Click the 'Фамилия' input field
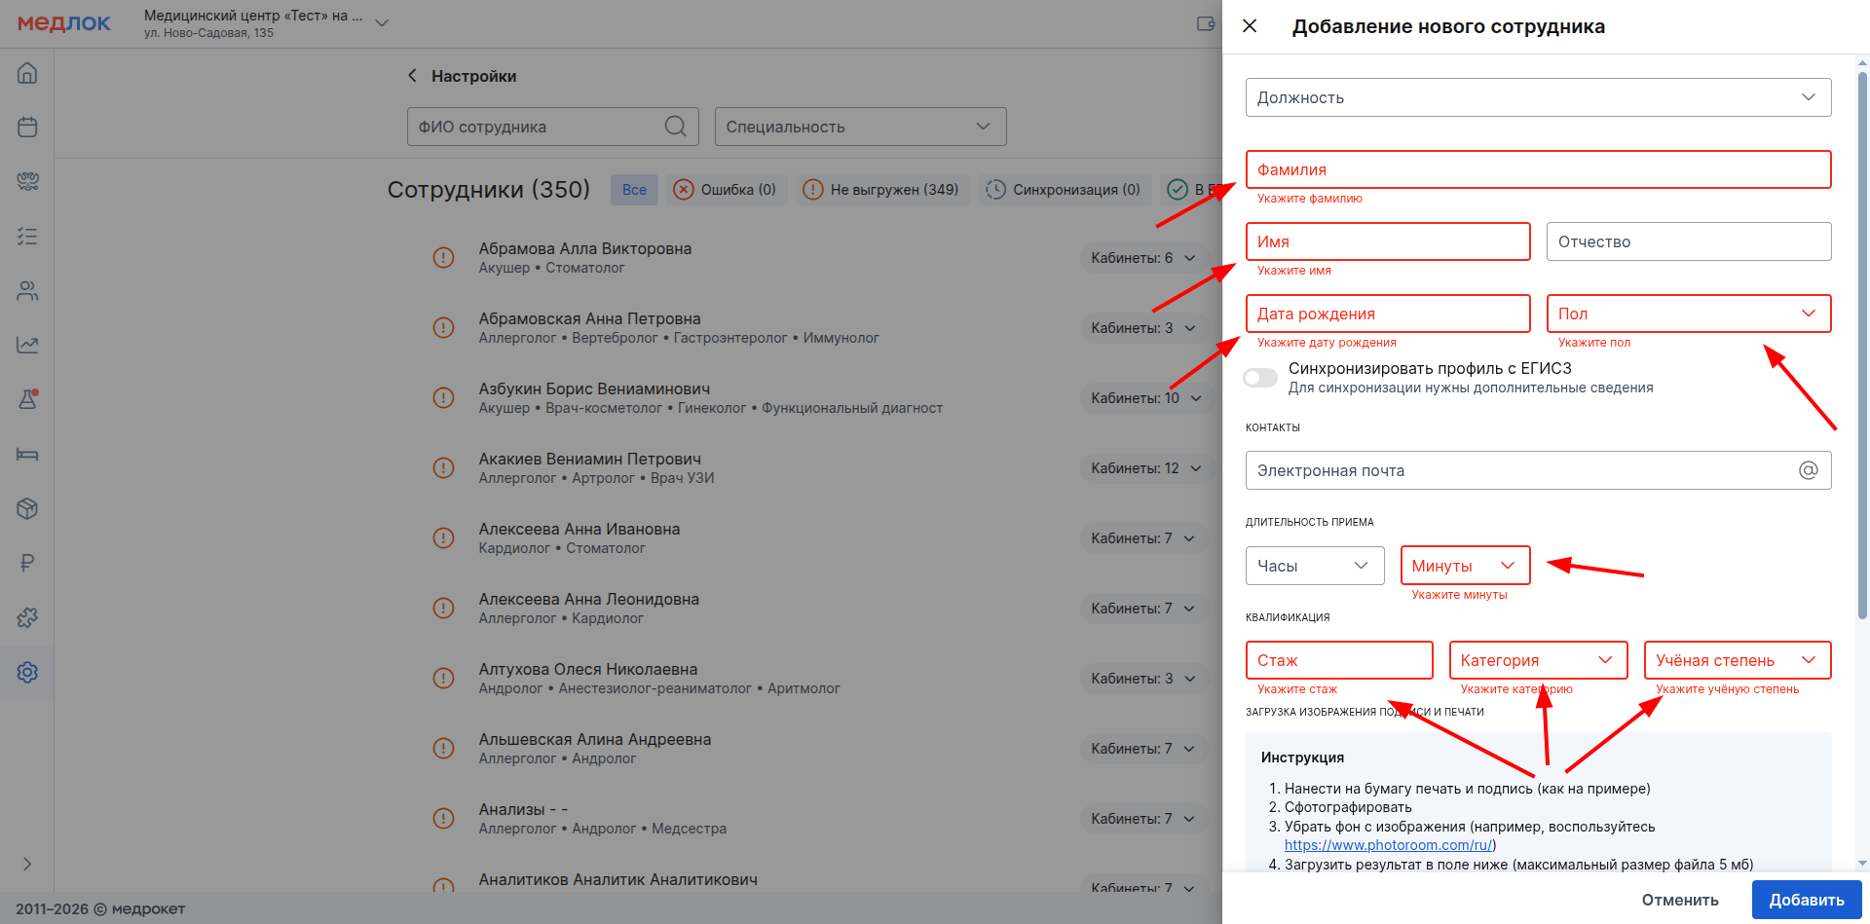 coord(1537,169)
